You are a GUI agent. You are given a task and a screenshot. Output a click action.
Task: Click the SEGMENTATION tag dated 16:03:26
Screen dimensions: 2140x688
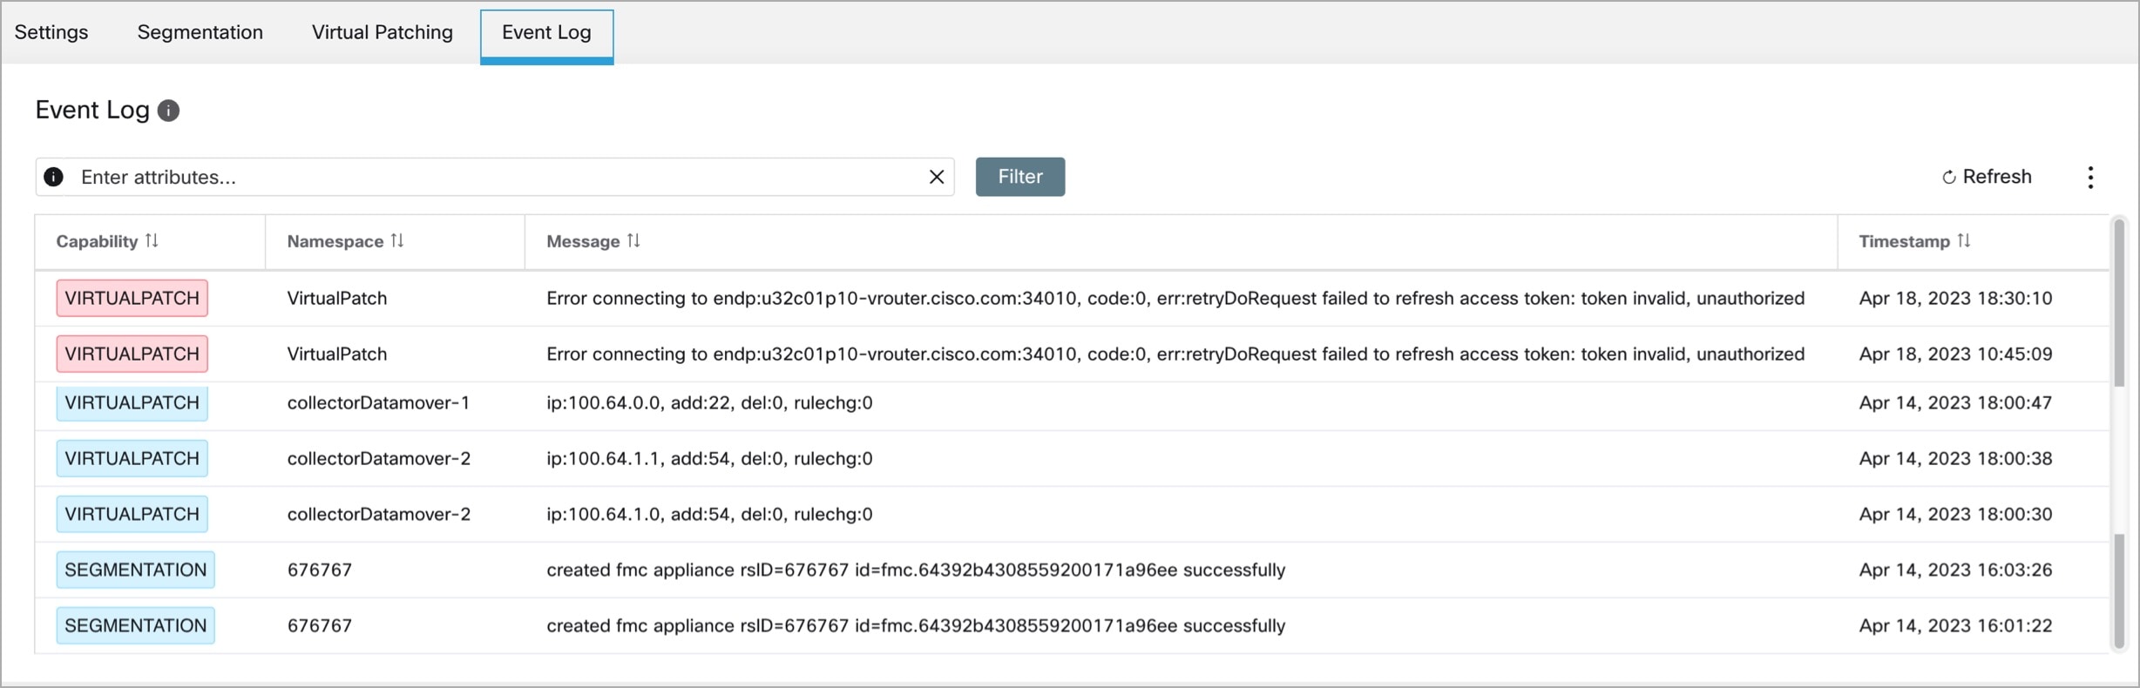136,570
